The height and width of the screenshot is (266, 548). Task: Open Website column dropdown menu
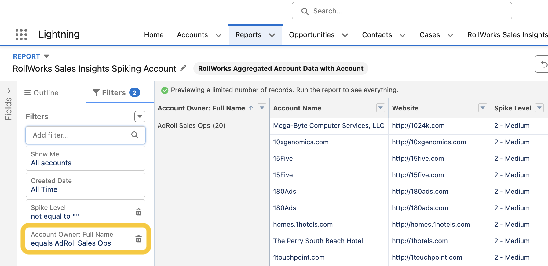482,108
